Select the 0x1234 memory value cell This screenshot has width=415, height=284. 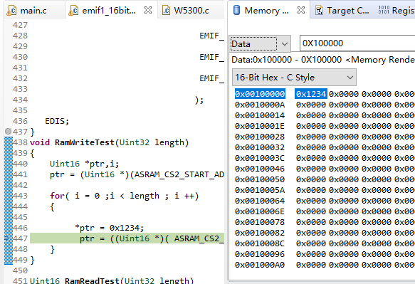point(311,94)
